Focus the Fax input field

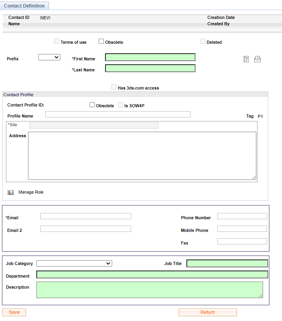tap(242, 241)
